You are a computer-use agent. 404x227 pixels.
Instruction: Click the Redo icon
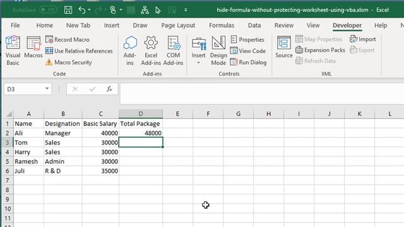(x=98, y=10)
